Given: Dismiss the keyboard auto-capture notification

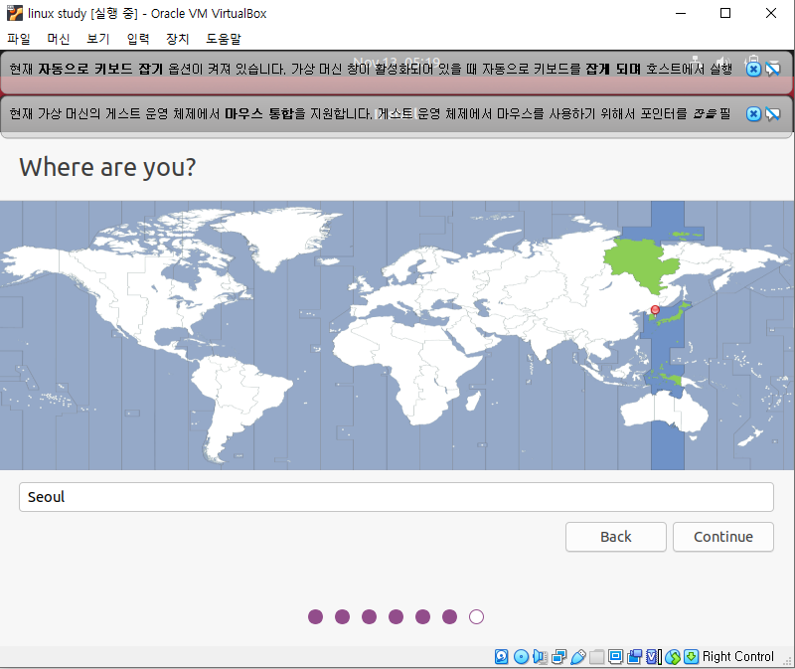Looking at the screenshot, I should (753, 69).
